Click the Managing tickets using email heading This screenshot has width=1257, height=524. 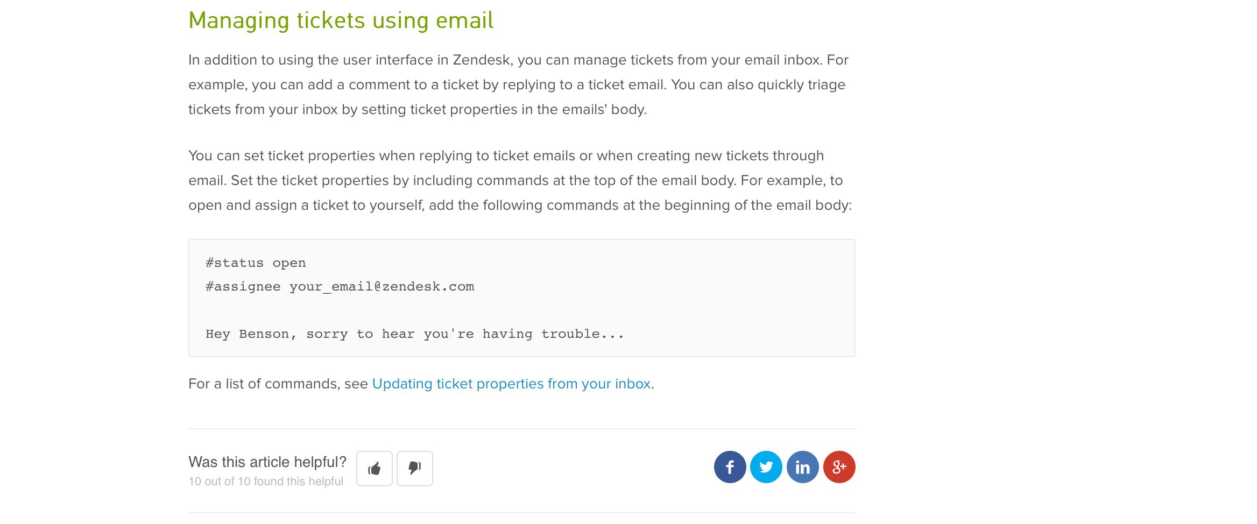click(341, 20)
